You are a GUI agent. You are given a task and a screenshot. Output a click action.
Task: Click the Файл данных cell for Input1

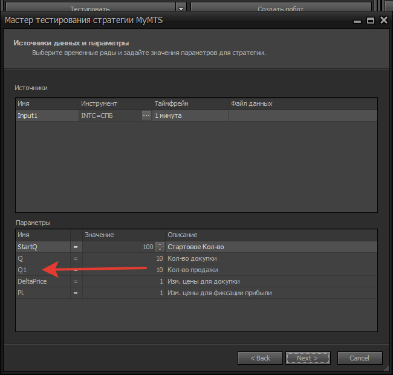pos(302,116)
